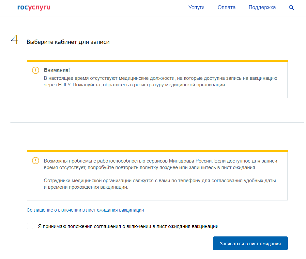Open the Услуги menu
This screenshot has height=259, width=306.
[196, 7]
